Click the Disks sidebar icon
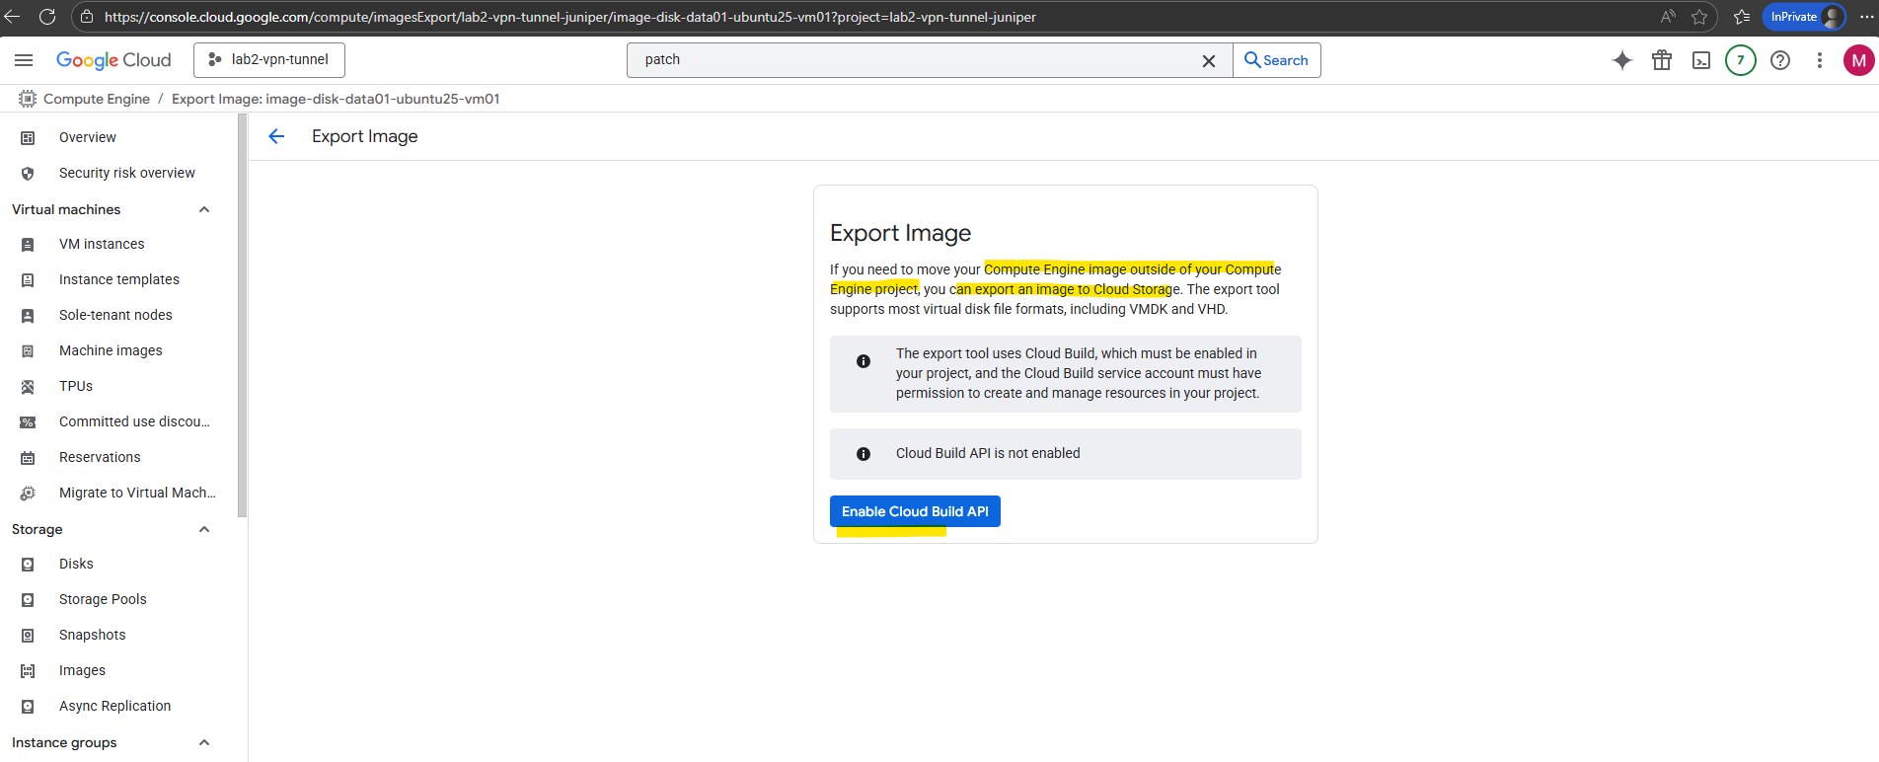The height and width of the screenshot is (762, 1879). (x=28, y=565)
